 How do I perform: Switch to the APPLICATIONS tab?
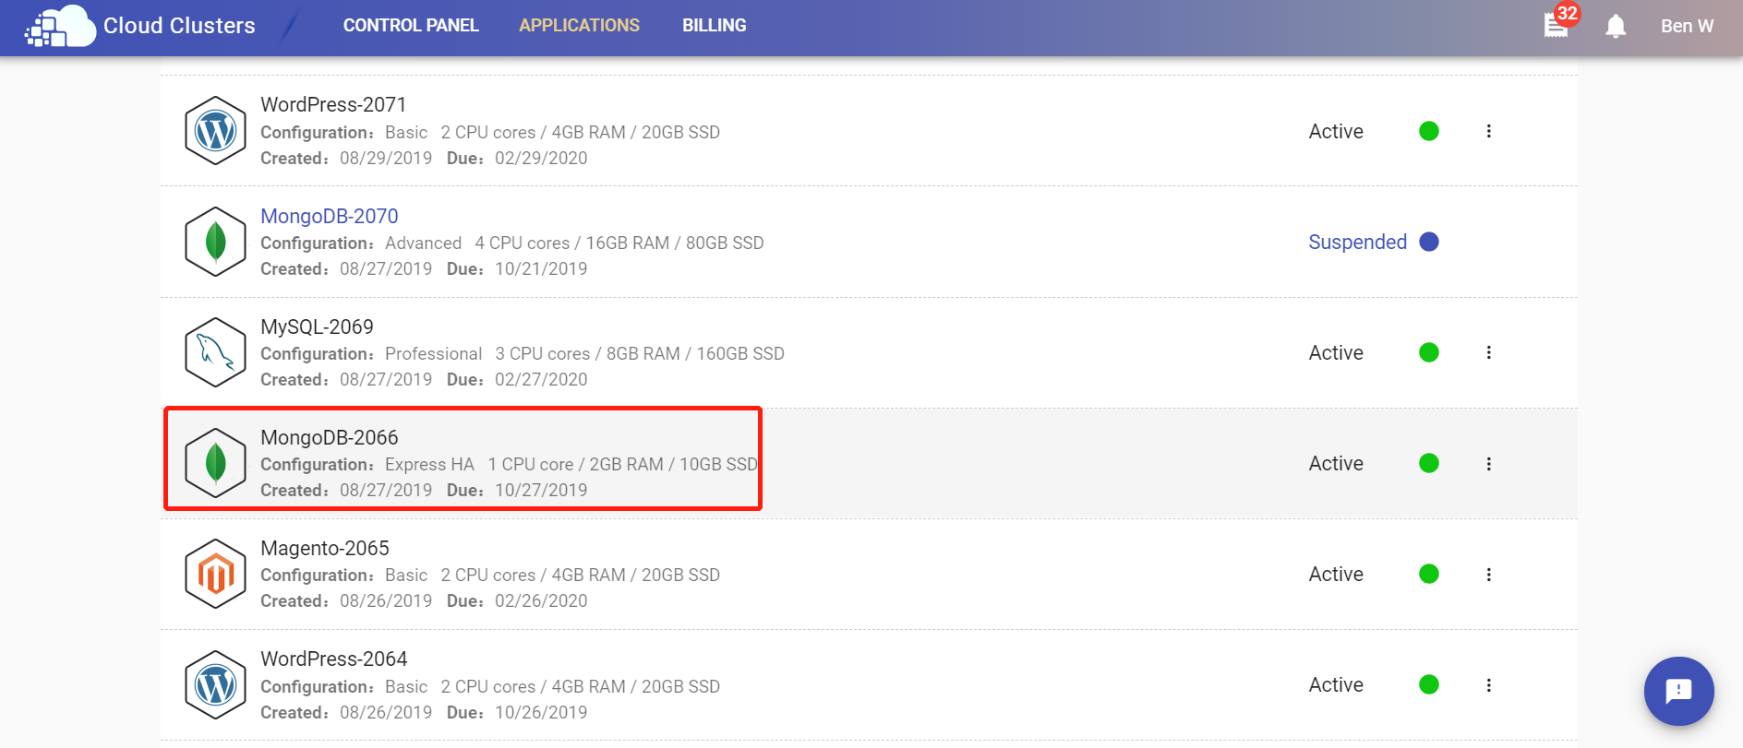(579, 26)
